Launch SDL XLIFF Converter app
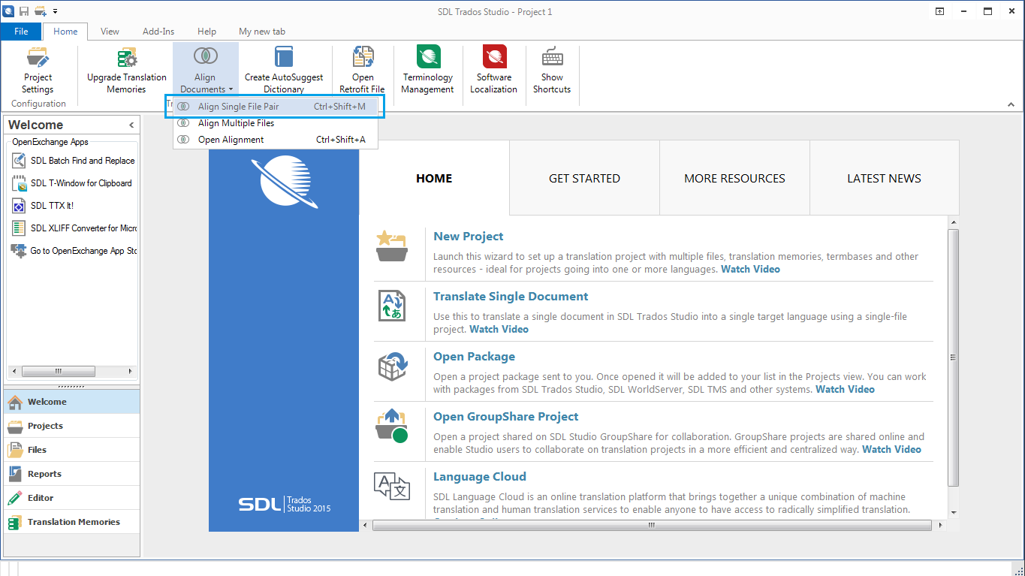The image size is (1025, 576). pyautogui.click(x=74, y=228)
